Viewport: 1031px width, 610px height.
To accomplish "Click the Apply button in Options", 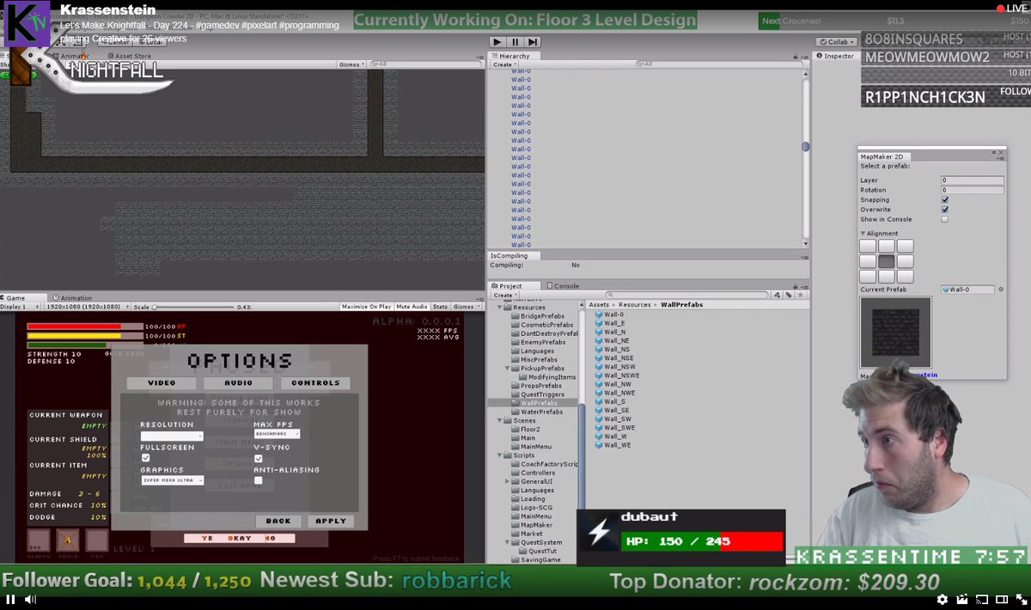I will (331, 522).
